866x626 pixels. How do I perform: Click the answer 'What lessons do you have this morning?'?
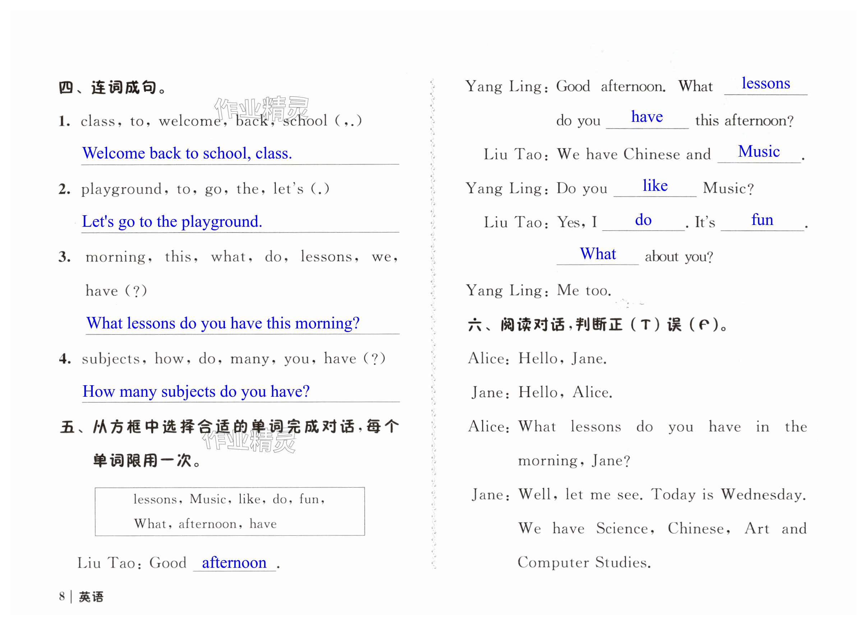point(223,323)
